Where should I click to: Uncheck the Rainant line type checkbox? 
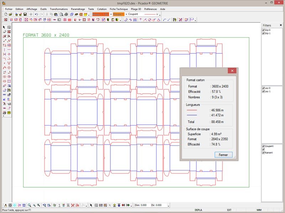(x=263, y=152)
